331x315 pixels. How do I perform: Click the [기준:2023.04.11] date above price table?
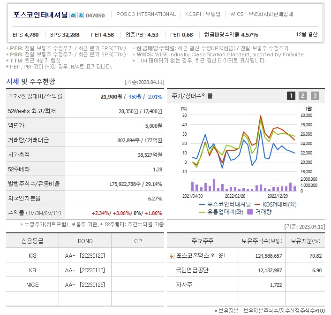(144, 82)
